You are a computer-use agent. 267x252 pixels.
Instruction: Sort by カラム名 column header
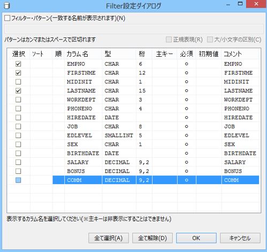83,54
